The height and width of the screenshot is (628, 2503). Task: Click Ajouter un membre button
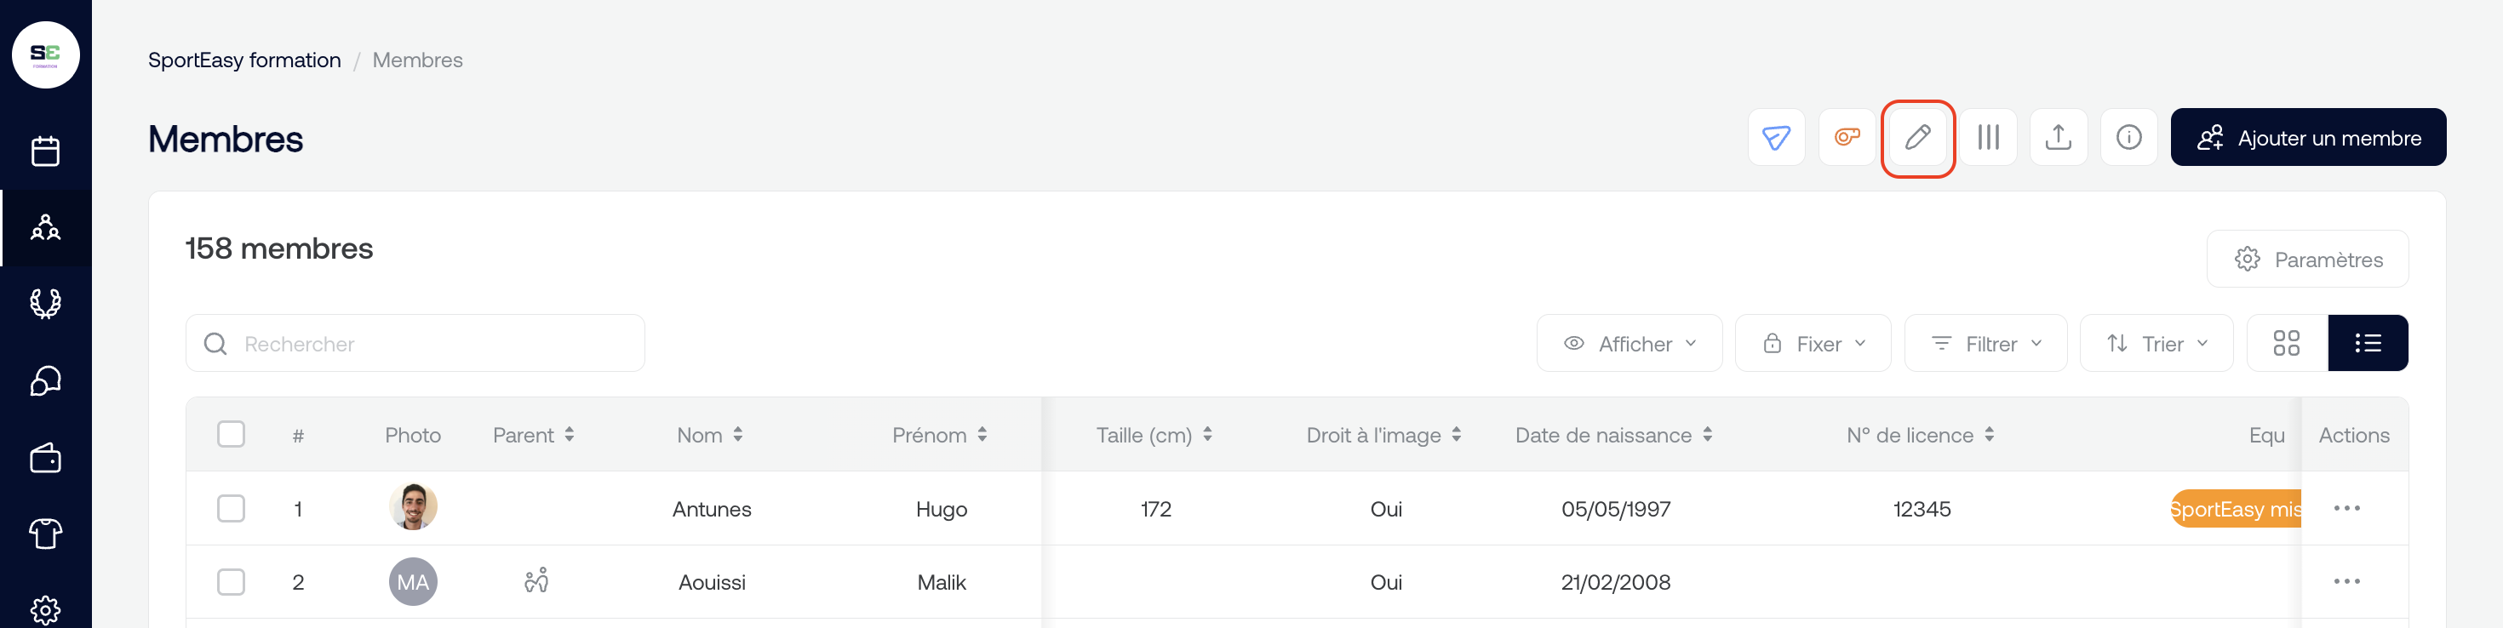click(2308, 138)
